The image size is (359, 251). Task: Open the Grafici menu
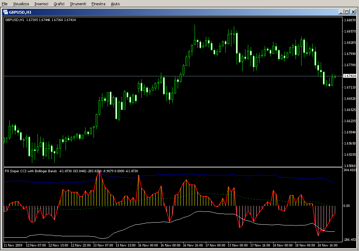click(x=59, y=4)
